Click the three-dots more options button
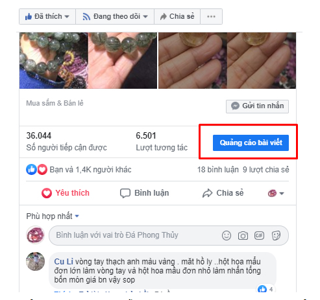Screen dimensions: 320x300 tap(211, 16)
